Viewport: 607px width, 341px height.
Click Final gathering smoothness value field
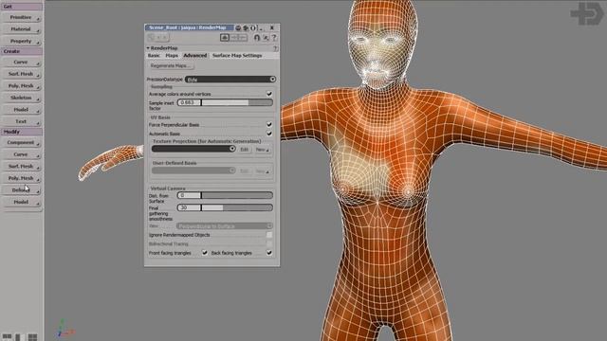(x=189, y=208)
